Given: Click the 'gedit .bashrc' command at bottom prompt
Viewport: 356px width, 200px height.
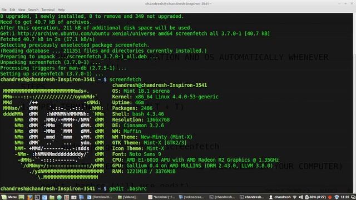Looking at the screenshot, I should [128, 189].
